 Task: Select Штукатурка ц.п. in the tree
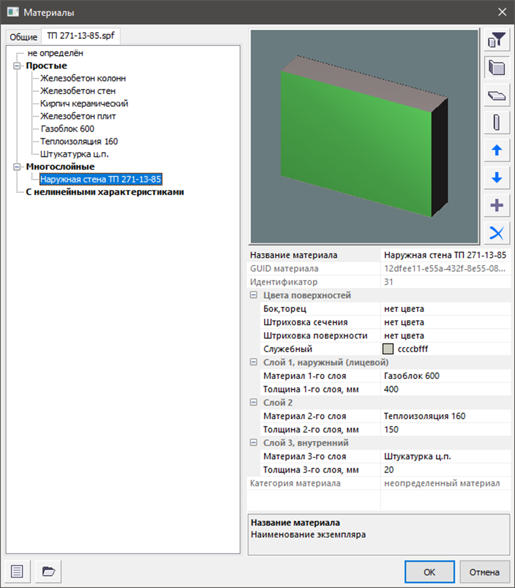(x=74, y=154)
